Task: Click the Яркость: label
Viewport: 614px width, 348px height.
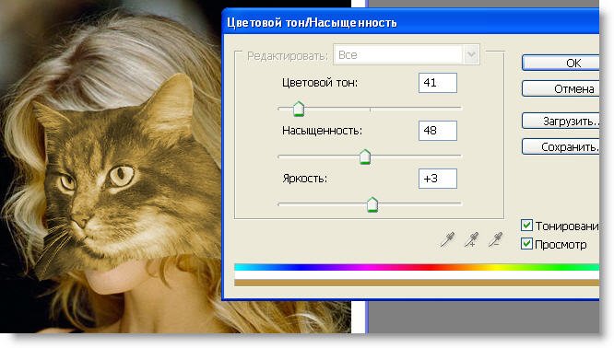Action: (x=304, y=179)
